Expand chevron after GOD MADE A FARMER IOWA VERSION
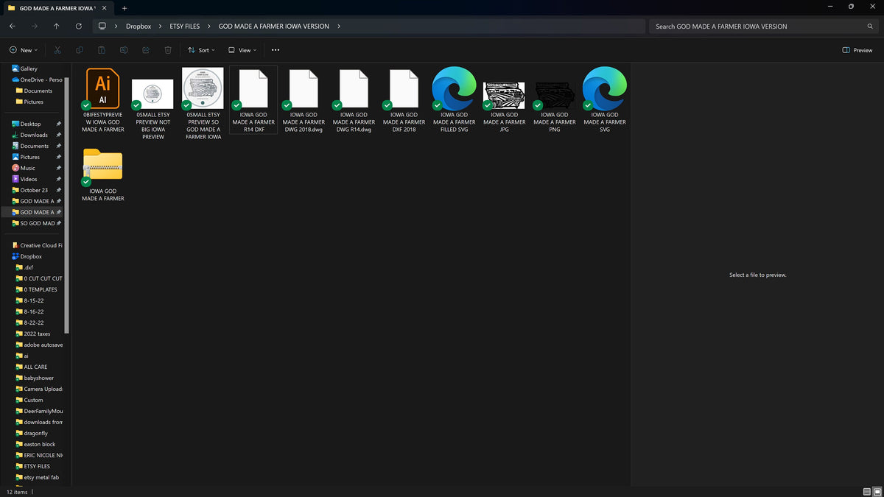This screenshot has width=884, height=497. pos(339,27)
